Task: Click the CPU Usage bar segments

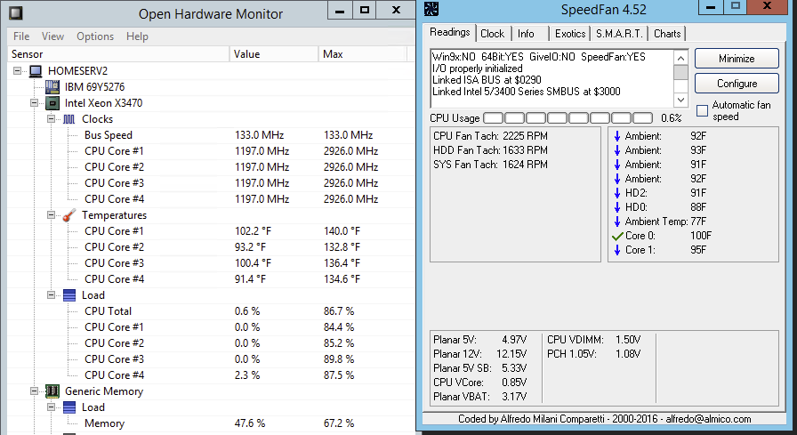Action: (568, 118)
